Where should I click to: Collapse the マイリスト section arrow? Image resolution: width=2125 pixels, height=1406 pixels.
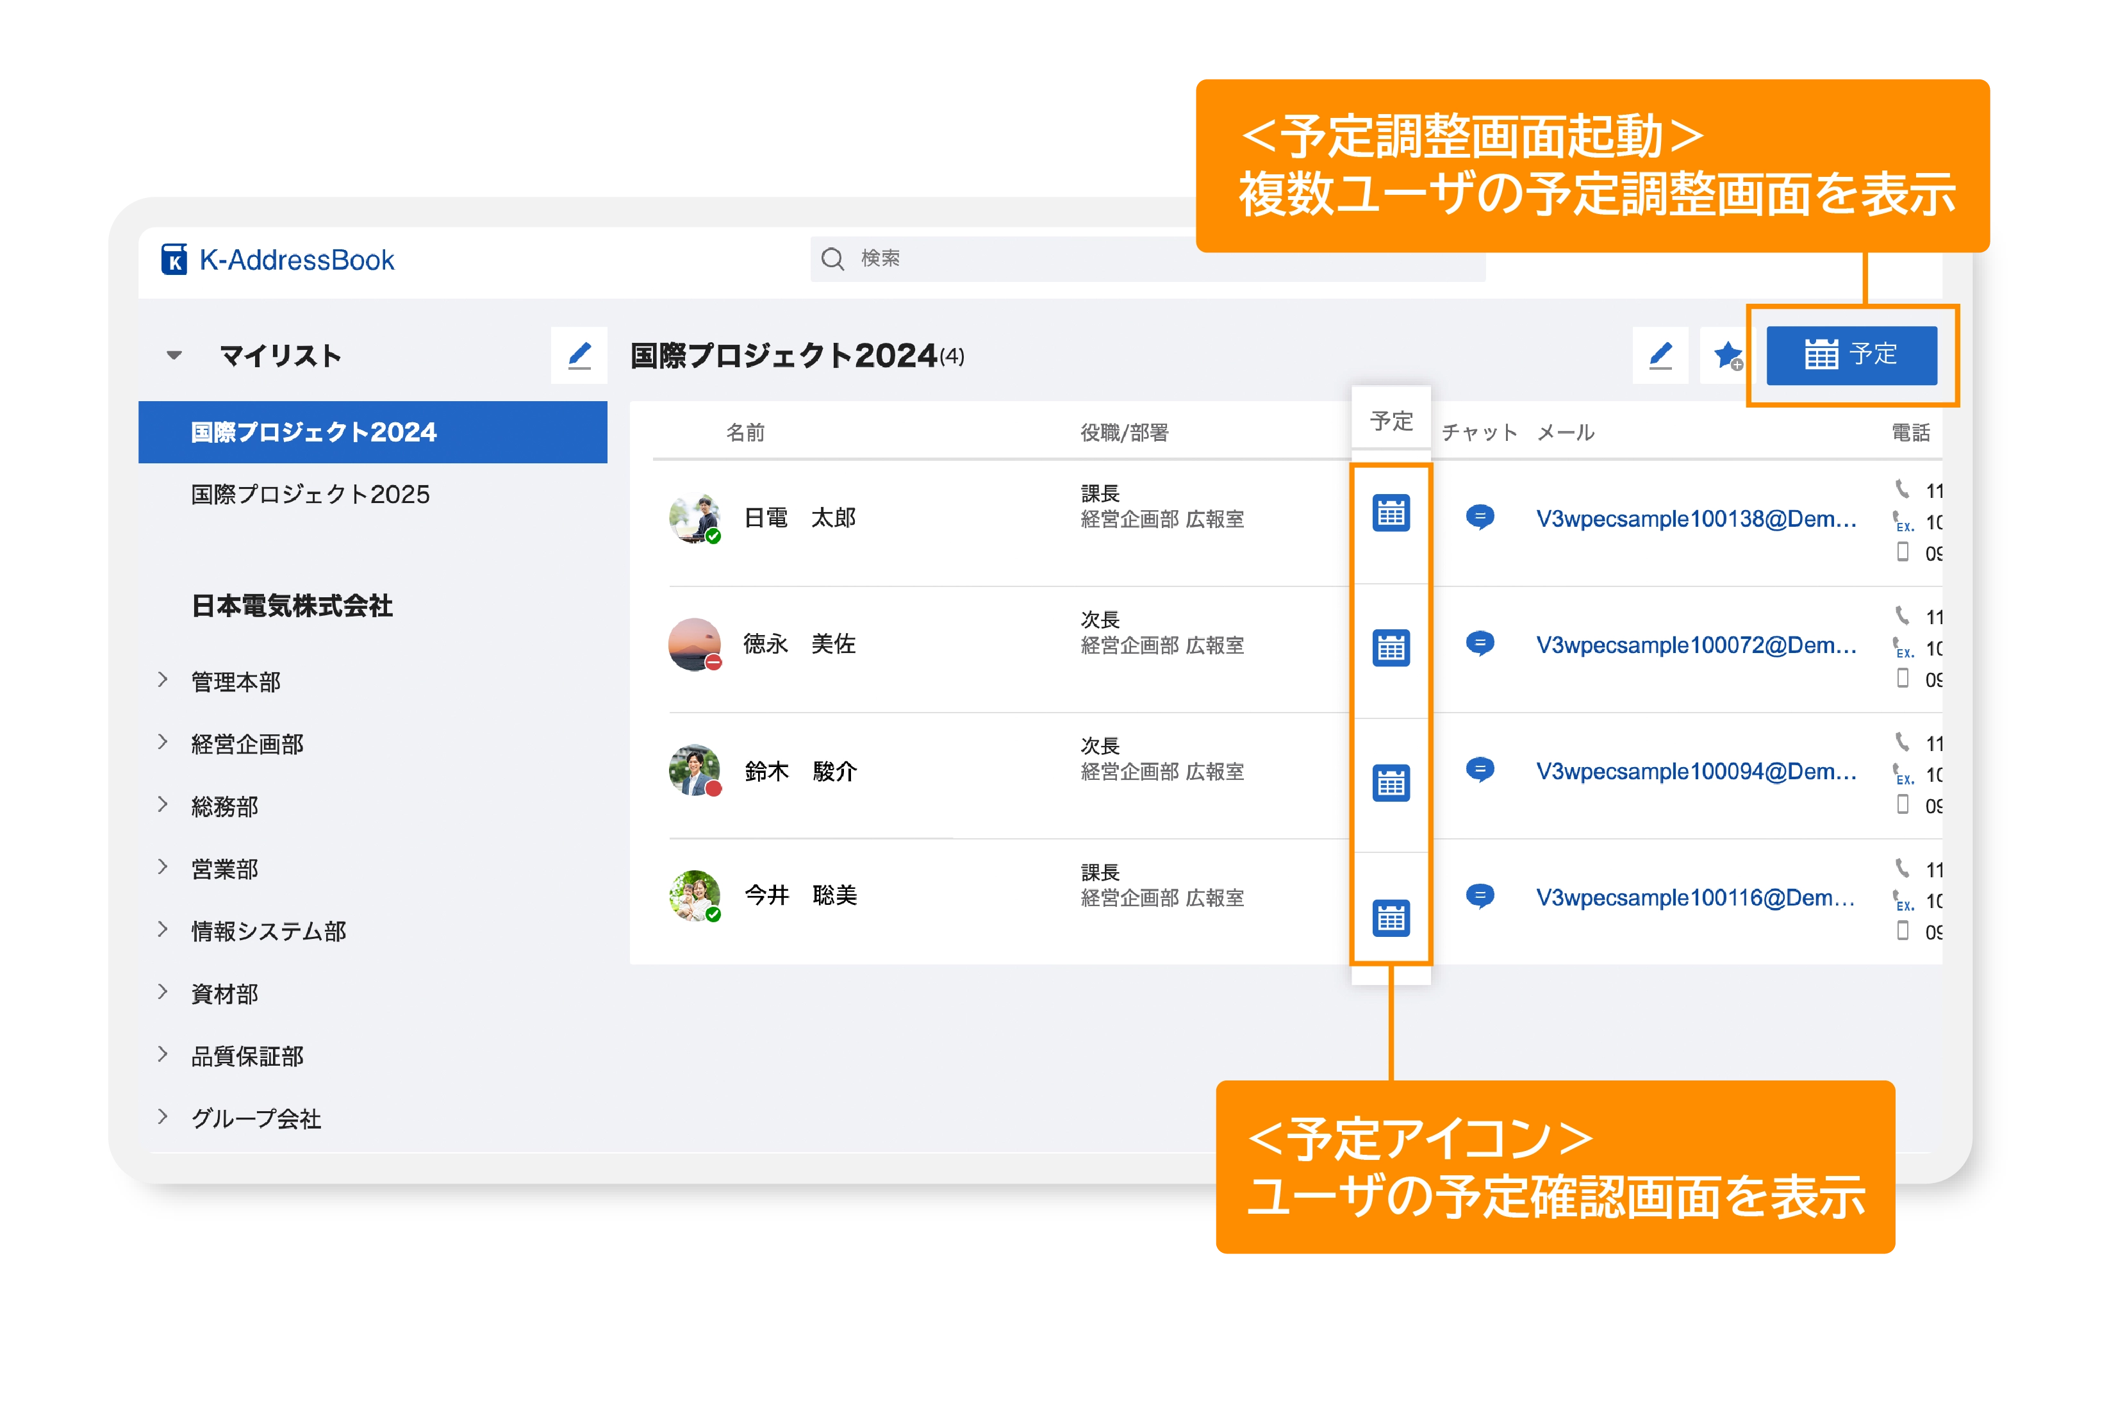tap(174, 355)
